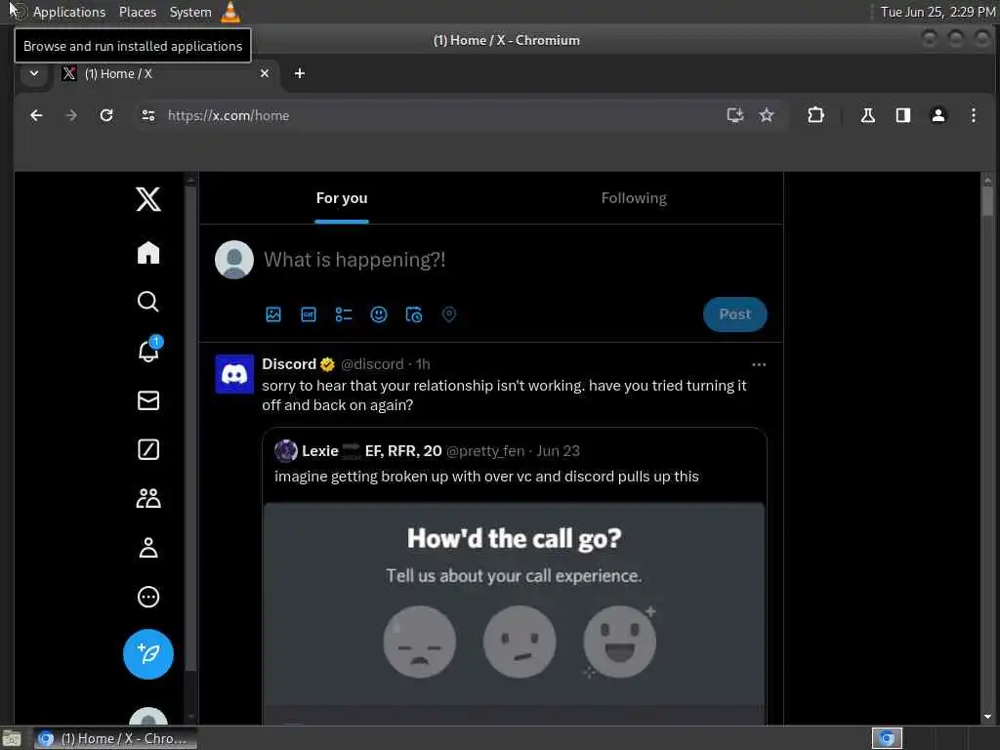
Task: View site information icon in address bar
Action: coord(148,115)
